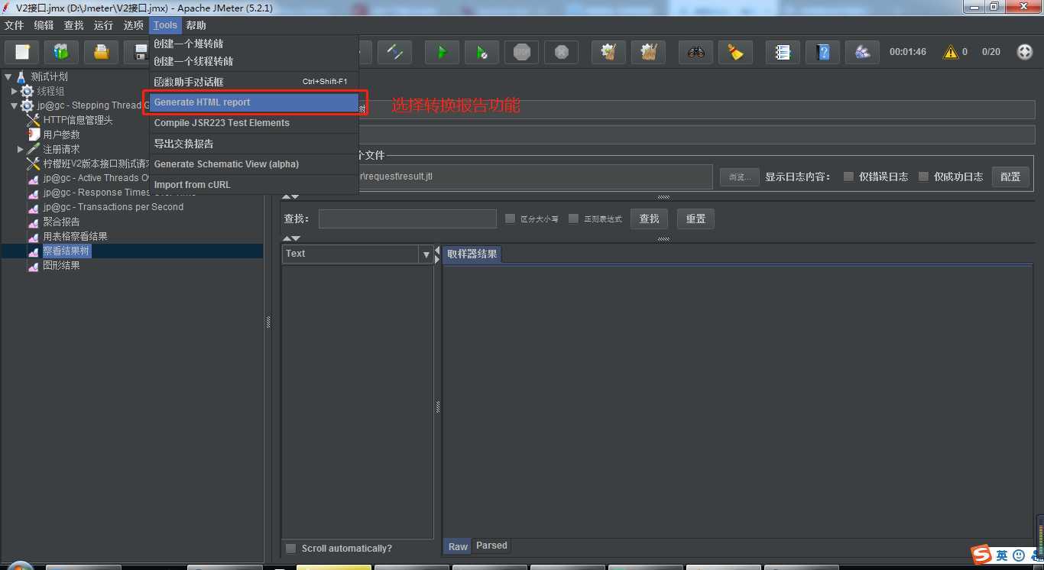
Task: Click the green Start test run icon
Action: tap(442, 52)
